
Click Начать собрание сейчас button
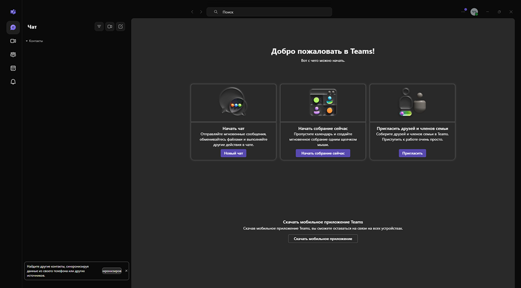(x=323, y=153)
